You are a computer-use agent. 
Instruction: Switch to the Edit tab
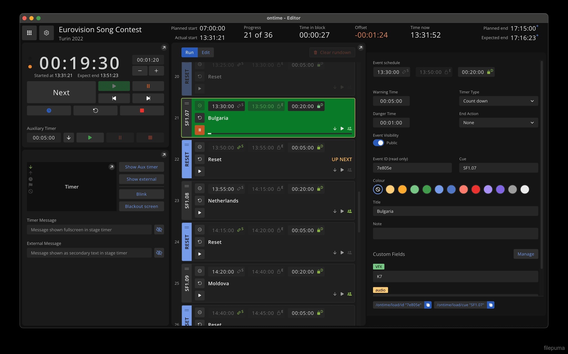point(206,52)
